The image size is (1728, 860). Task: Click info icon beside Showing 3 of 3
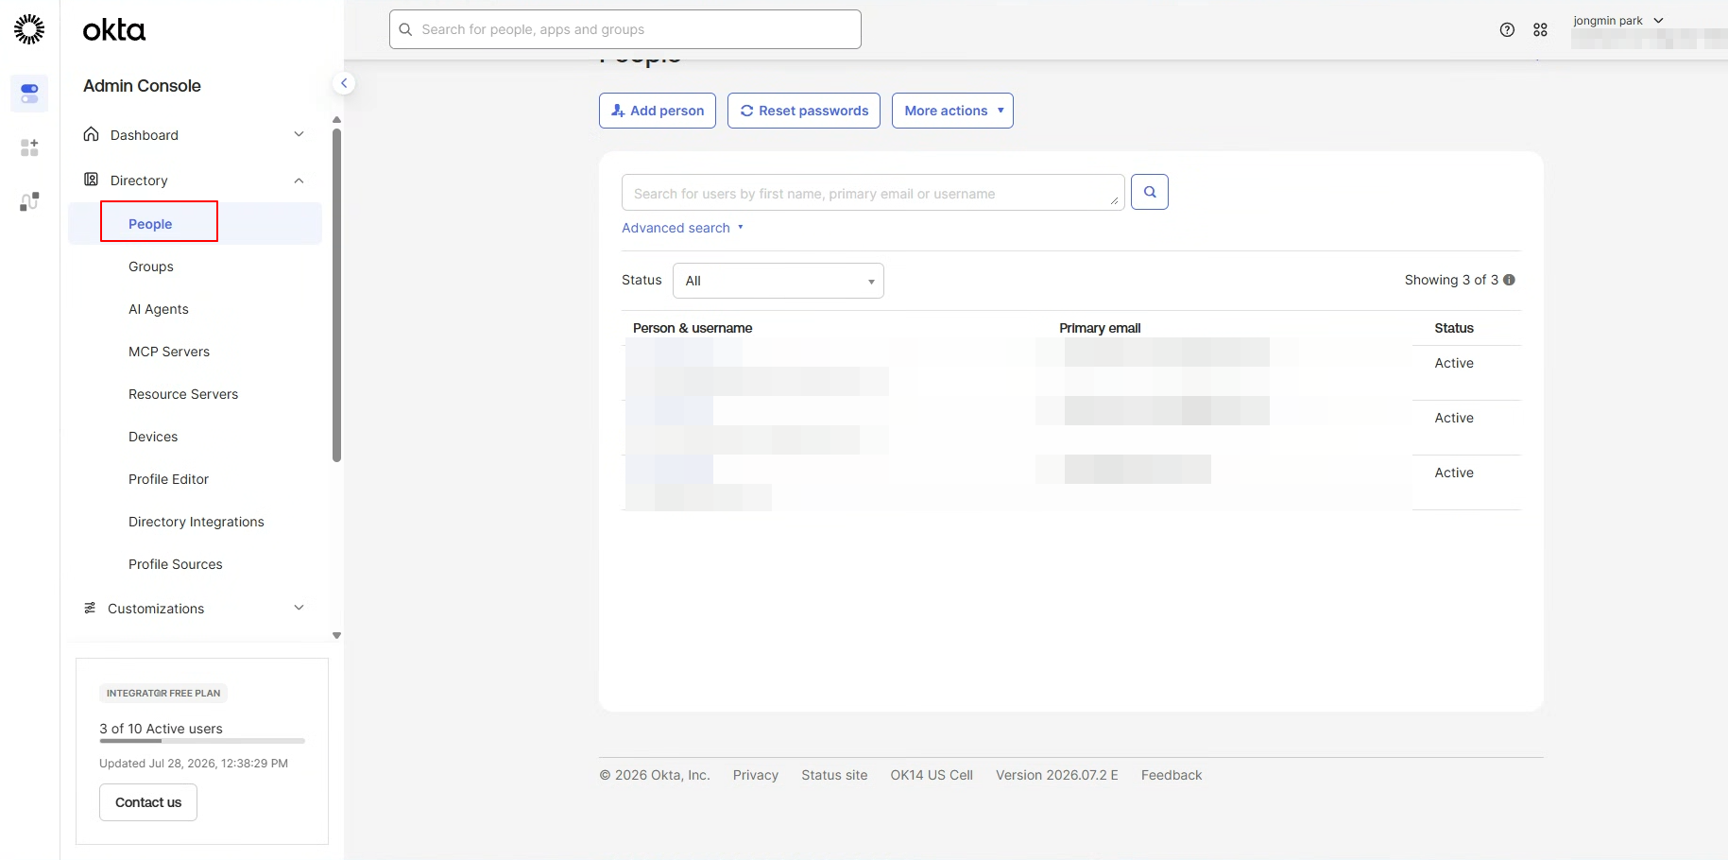pyautogui.click(x=1509, y=280)
